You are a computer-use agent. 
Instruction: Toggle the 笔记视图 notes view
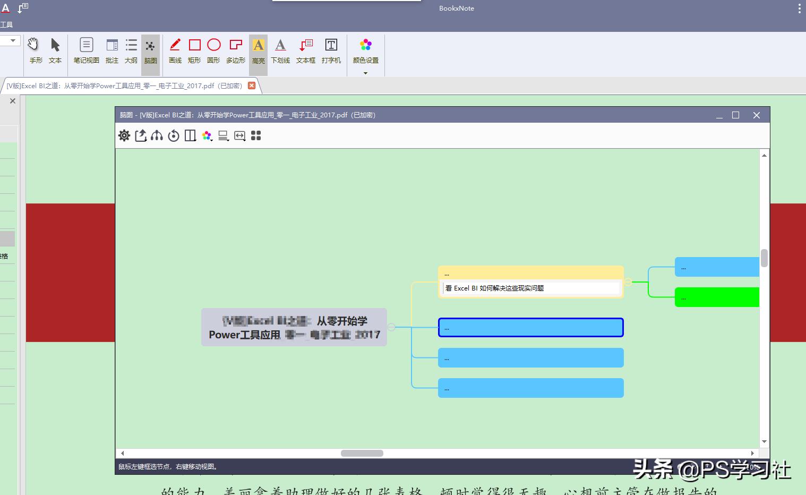tap(86, 50)
